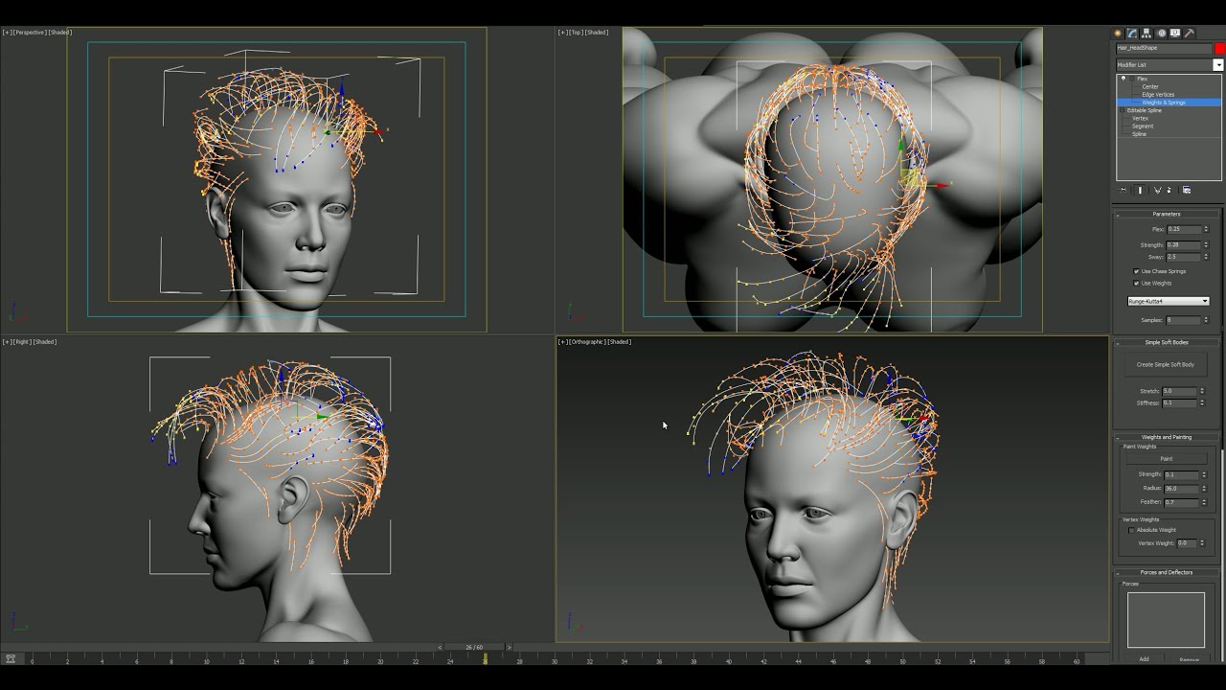
Task: Select the Vertex sub-object of Editable Spline
Action: pyautogui.click(x=1140, y=118)
